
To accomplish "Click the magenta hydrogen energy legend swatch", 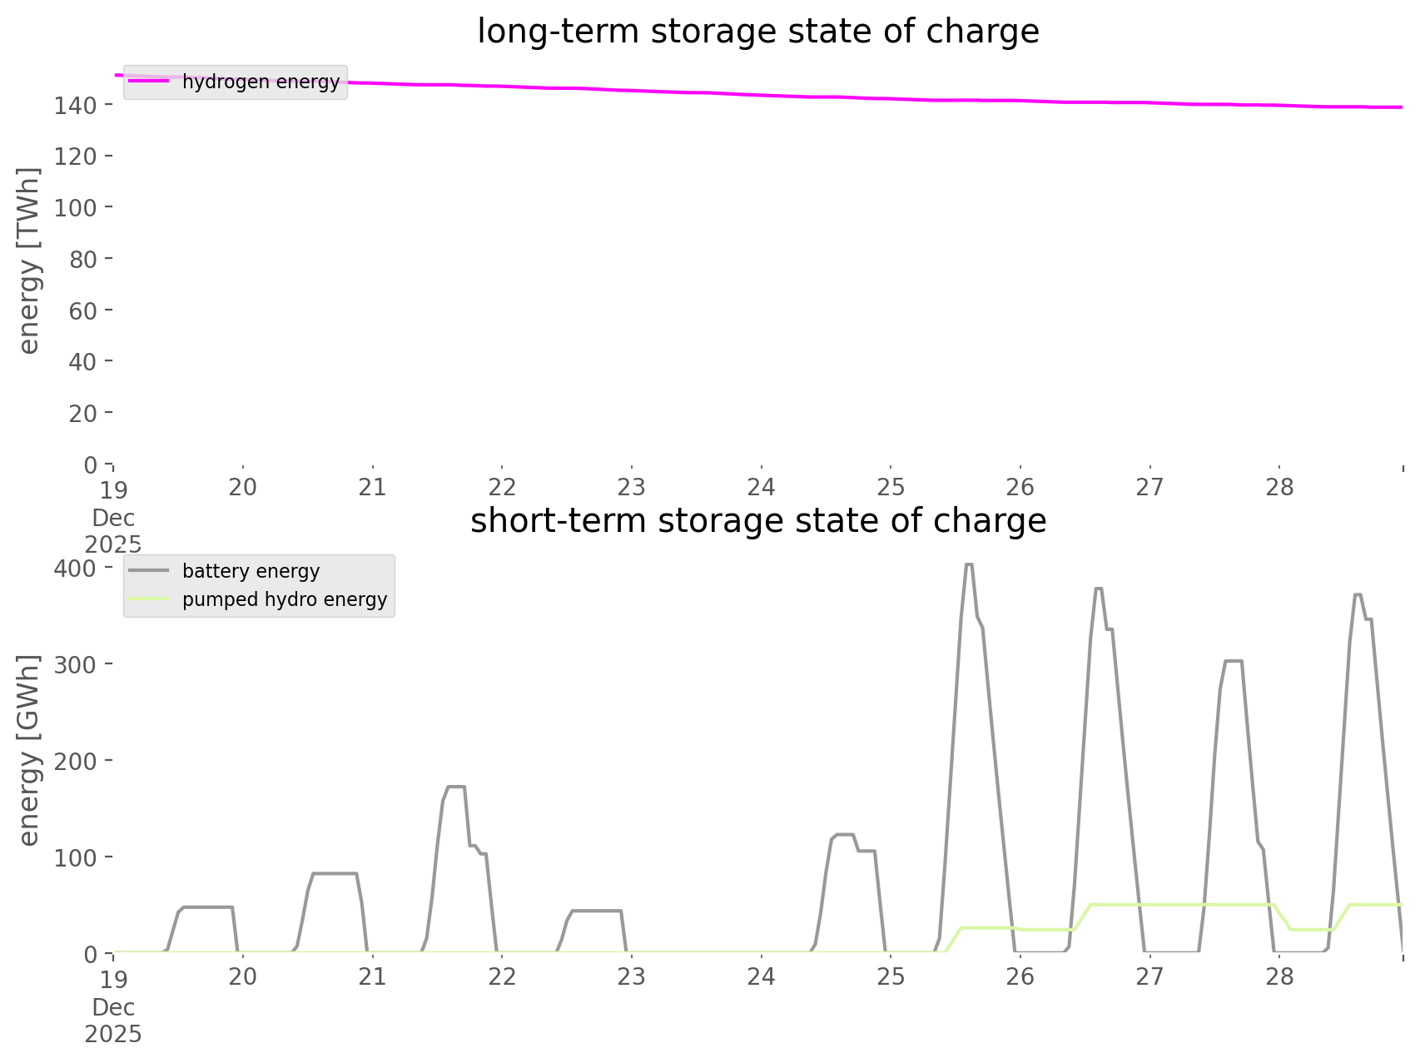I will (x=150, y=82).
